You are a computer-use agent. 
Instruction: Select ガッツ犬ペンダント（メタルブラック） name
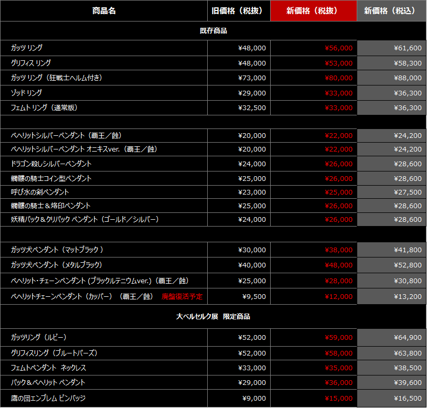tap(56, 265)
